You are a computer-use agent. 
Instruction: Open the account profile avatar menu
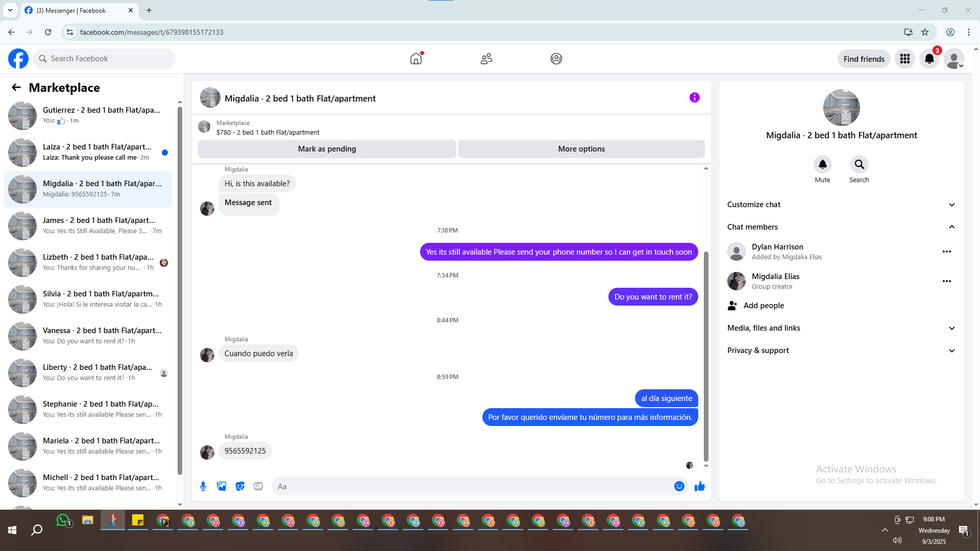click(x=954, y=59)
